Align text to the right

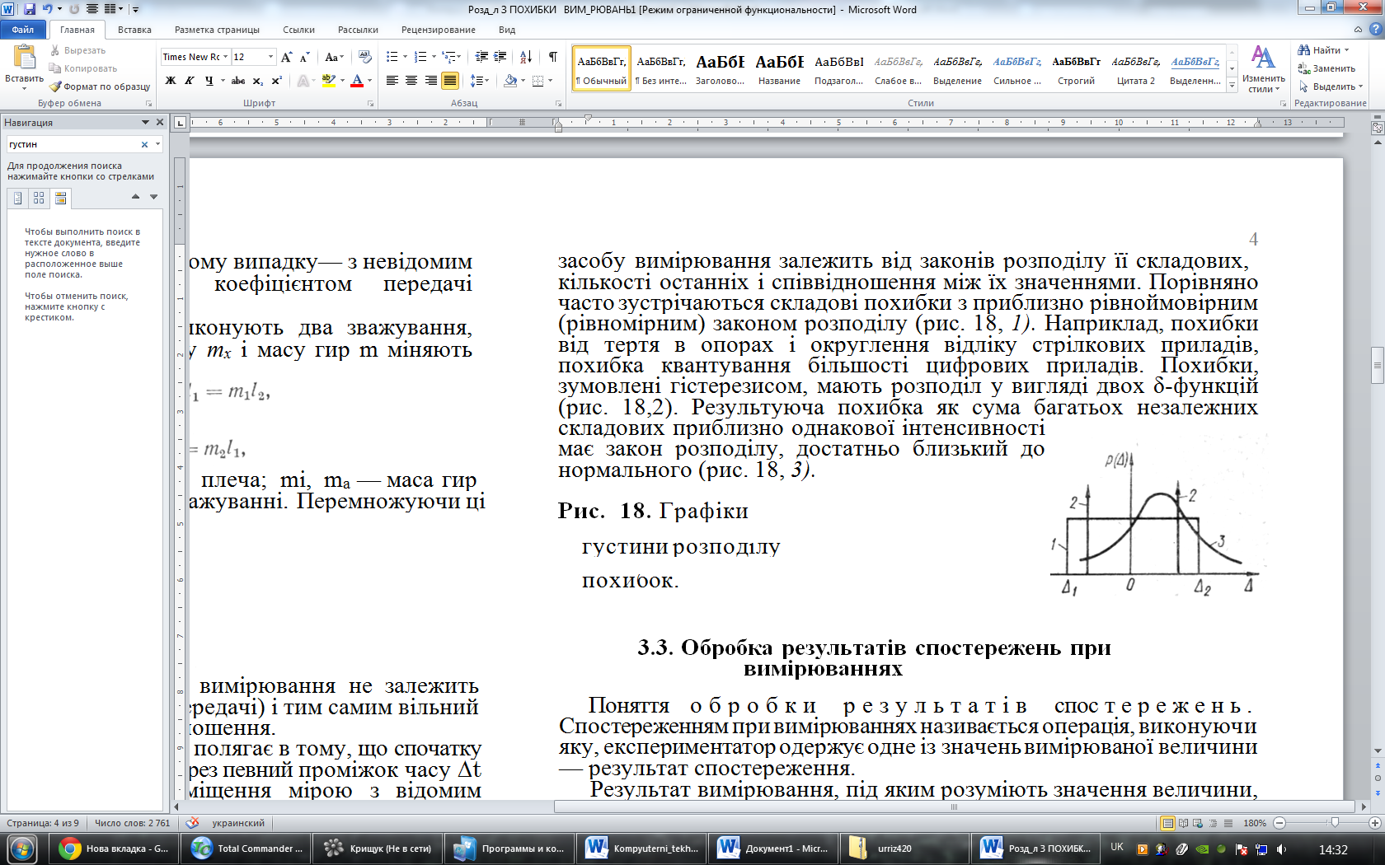[x=430, y=81]
